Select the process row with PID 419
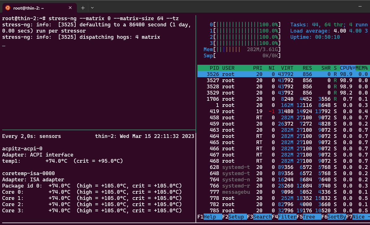The image size is (370, 225). (284, 112)
